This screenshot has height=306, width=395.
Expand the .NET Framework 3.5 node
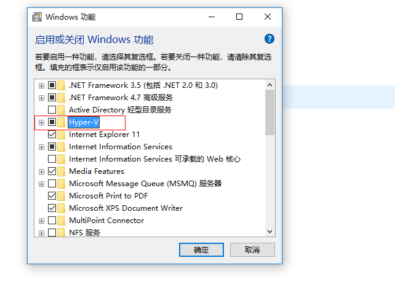[42, 86]
